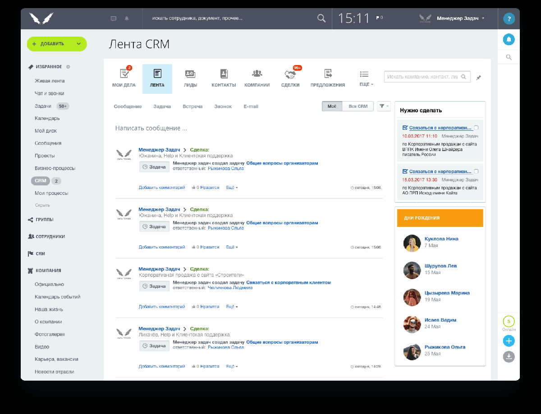The image size is (541, 414).
Task: Open Живая лента in the sidebar
Action: 50,81
